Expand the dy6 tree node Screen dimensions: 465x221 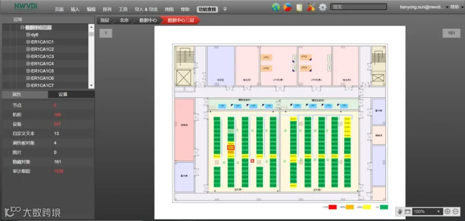(28, 35)
